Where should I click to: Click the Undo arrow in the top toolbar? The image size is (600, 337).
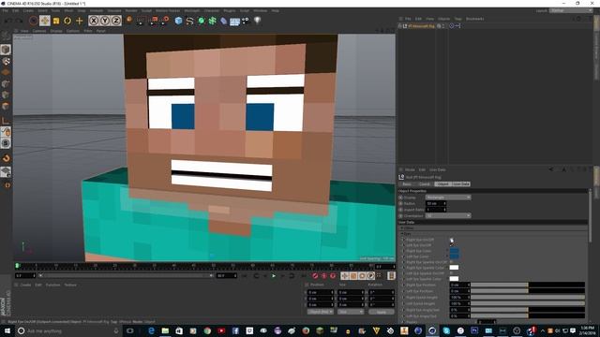tap(7, 21)
